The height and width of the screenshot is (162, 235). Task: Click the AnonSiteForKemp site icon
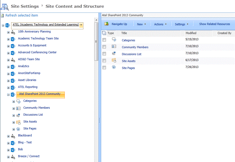(x=13, y=74)
